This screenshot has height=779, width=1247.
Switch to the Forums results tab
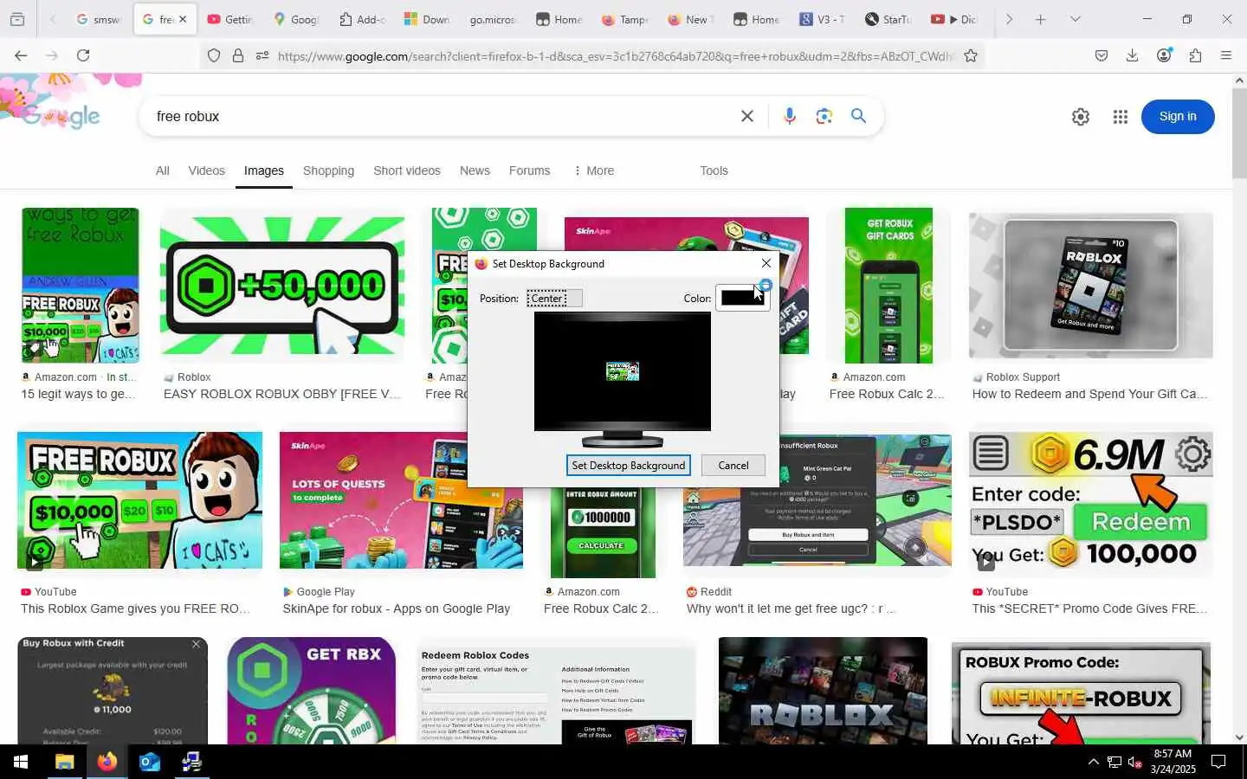529,171
